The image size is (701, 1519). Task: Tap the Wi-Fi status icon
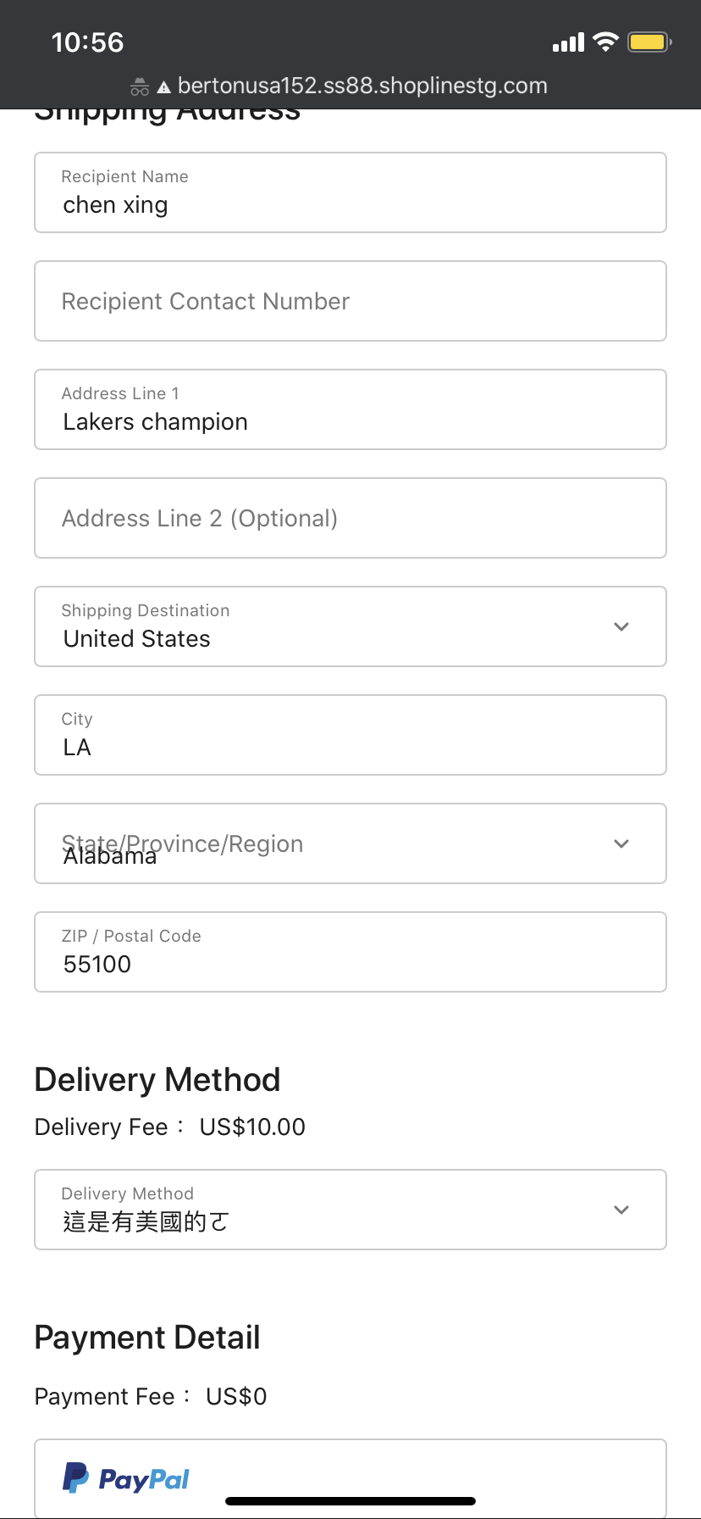tap(605, 42)
